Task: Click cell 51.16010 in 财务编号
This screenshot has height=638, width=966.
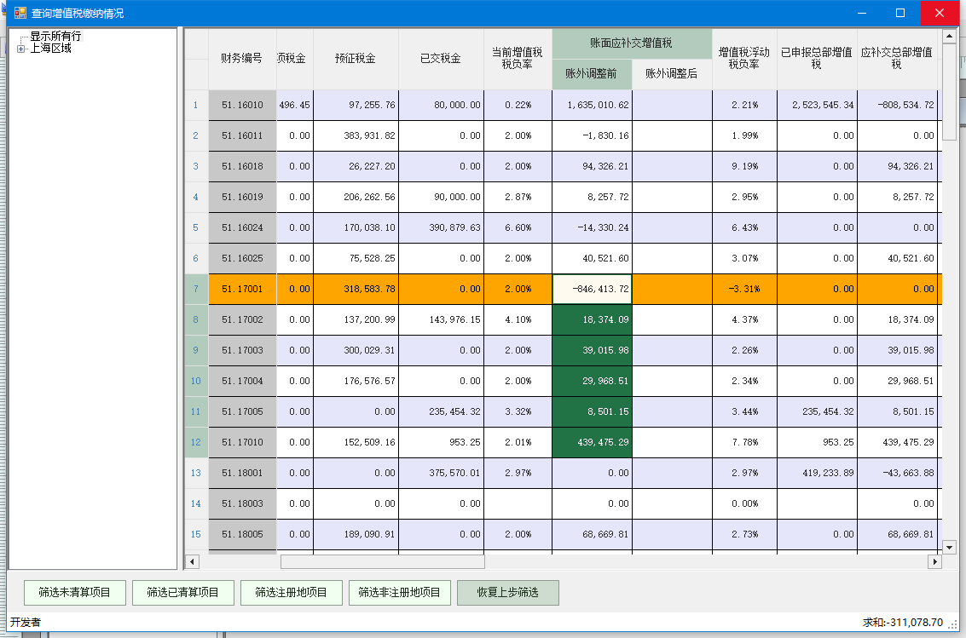Action: click(242, 106)
